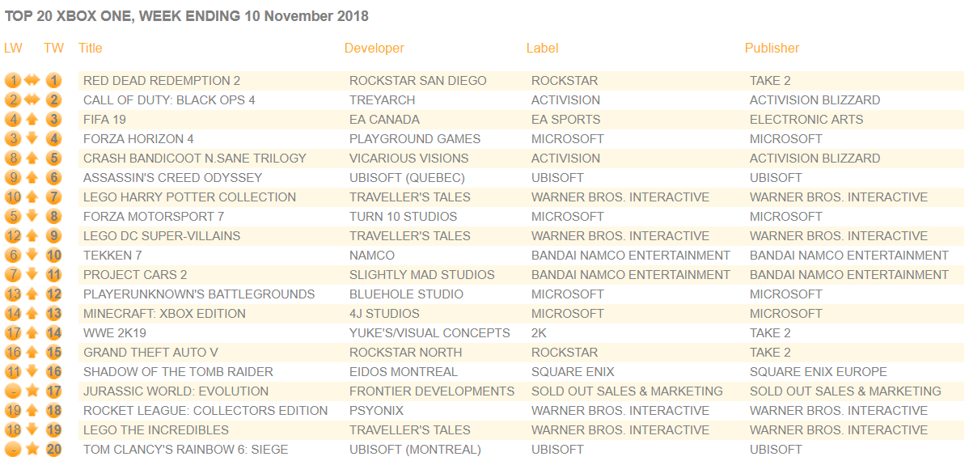Click the down arrow in the Forza Motorsport 7 row

pyautogui.click(x=32, y=216)
